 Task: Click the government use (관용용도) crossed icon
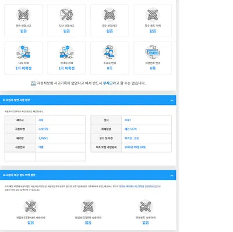[x=146, y=206]
